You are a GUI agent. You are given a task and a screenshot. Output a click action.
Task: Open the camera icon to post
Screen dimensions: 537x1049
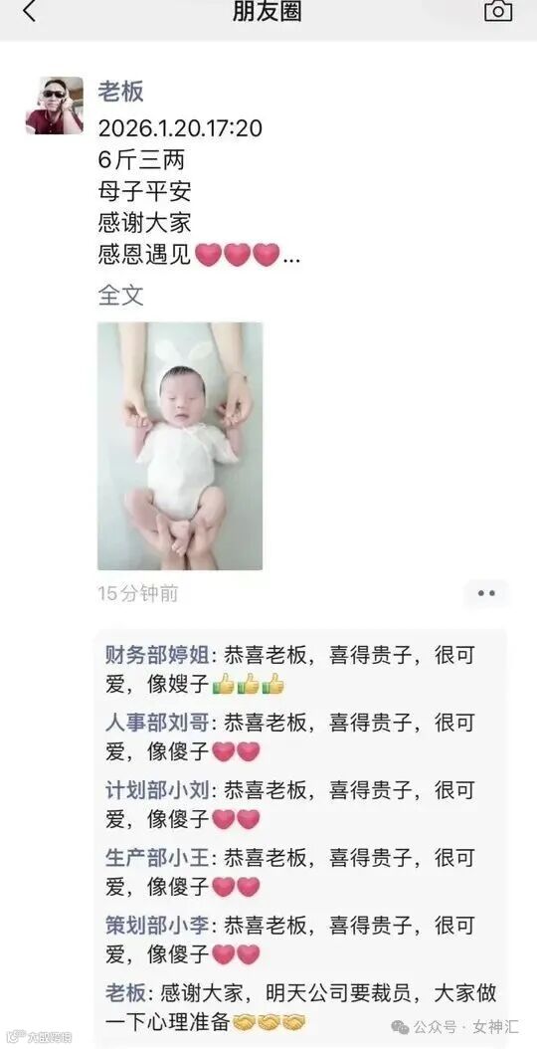tap(498, 10)
